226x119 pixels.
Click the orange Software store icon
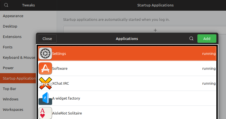coord(45,68)
